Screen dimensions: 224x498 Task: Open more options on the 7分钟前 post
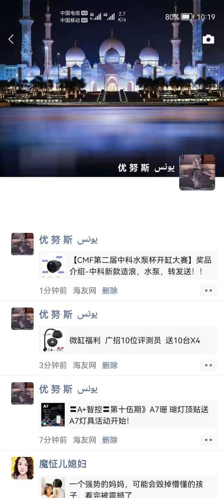[208, 440]
